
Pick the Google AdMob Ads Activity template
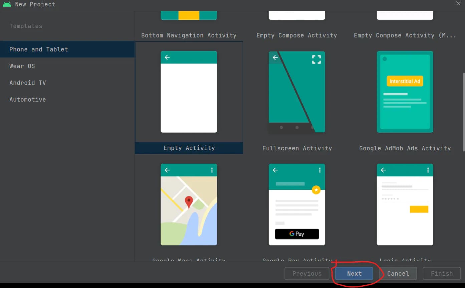[405, 92]
